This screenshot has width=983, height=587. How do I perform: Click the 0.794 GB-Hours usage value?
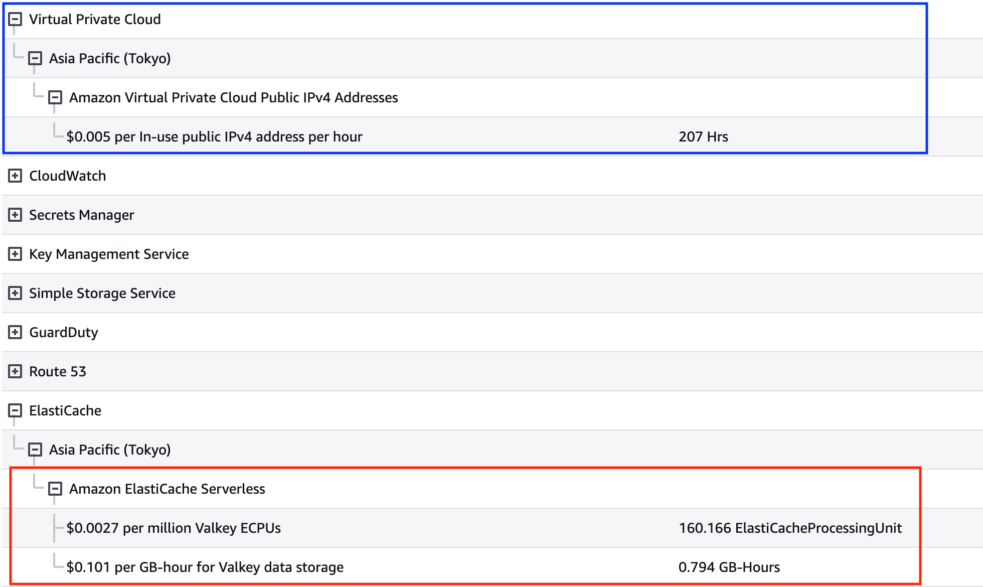pos(729,567)
